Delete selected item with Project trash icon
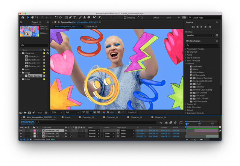The height and width of the screenshot is (166, 240). click(x=46, y=113)
